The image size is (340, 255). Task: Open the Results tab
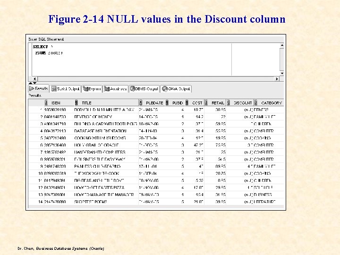click(x=39, y=88)
